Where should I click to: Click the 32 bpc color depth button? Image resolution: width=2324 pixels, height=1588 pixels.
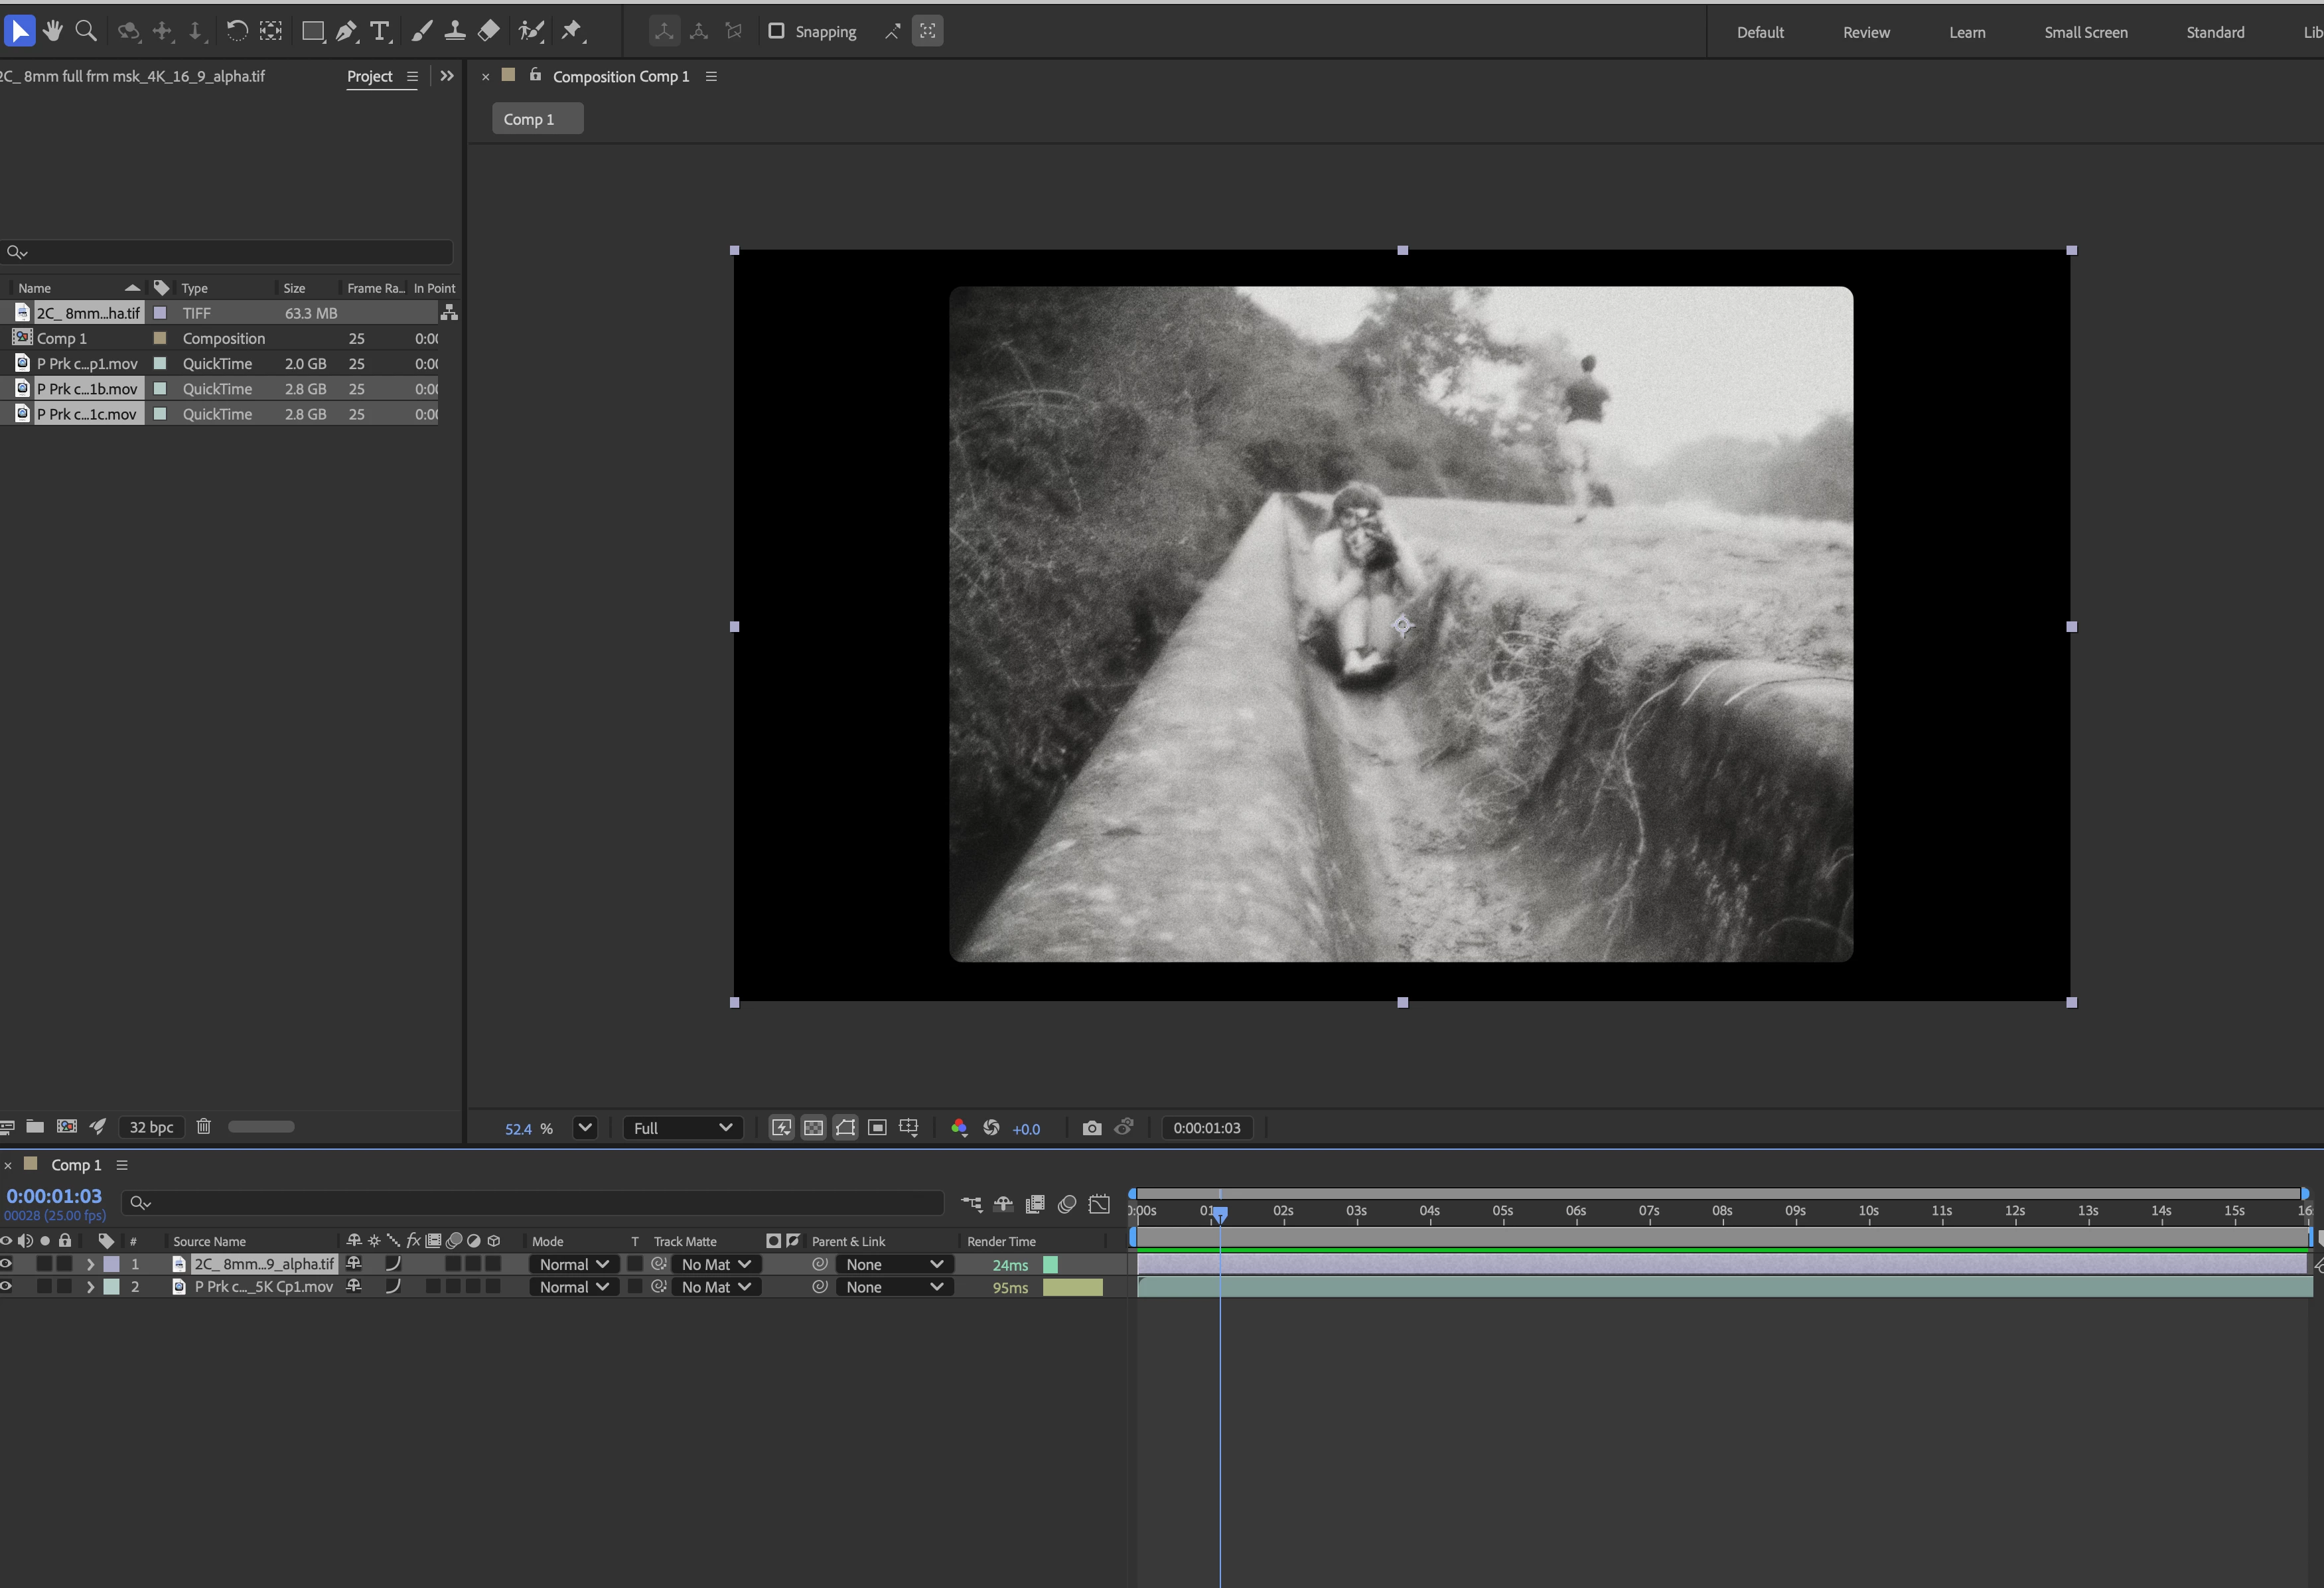click(x=151, y=1127)
